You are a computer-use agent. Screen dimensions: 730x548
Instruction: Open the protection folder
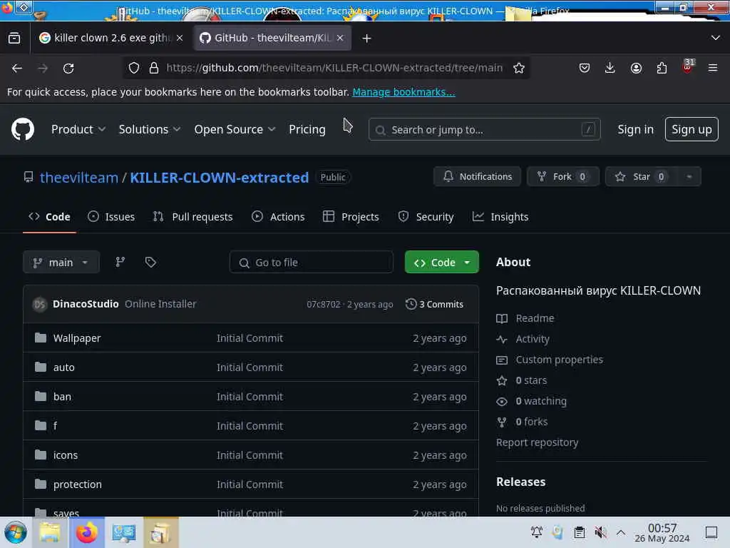[x=77, y=484]
